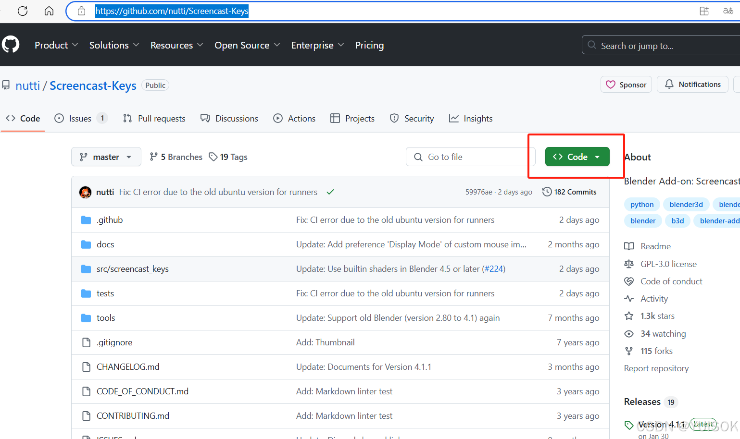Click the tools folder icon
Viewport: 740px width, 439px height.
[86, 318]
